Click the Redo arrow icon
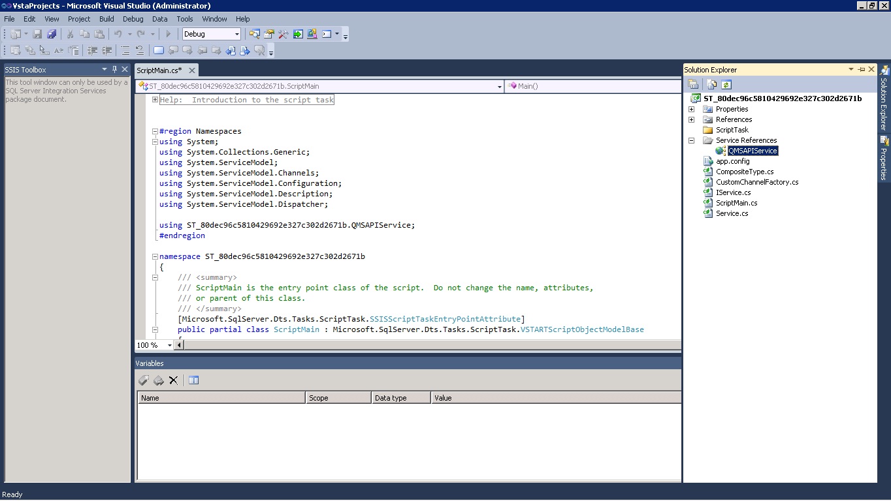This screenshot has width=891, height=501. point(140,34)
